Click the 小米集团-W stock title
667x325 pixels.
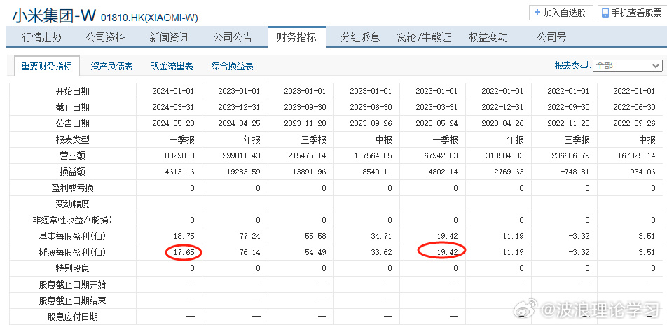(55, 15)
